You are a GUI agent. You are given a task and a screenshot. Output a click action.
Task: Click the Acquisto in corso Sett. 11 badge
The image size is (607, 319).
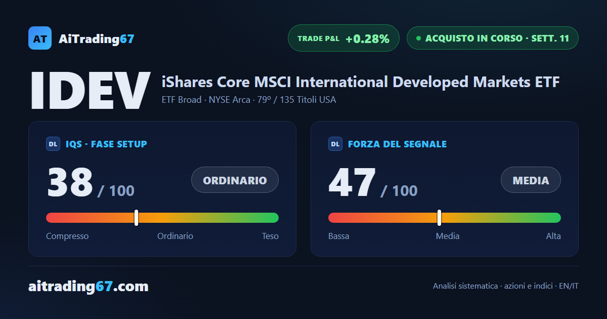pos(492,38)
